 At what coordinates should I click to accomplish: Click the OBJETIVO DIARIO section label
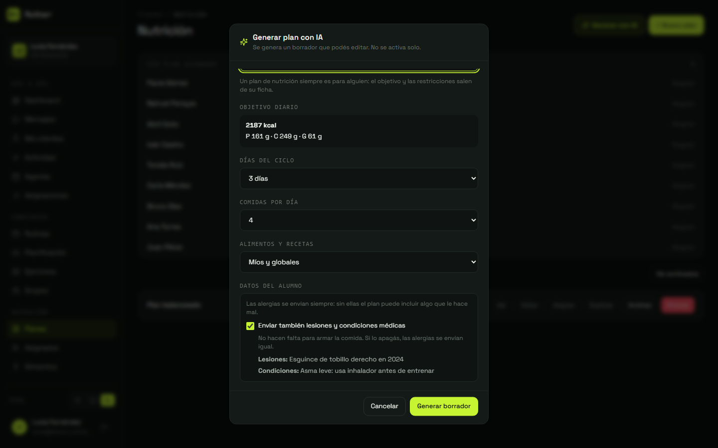(x=269, y=107)
